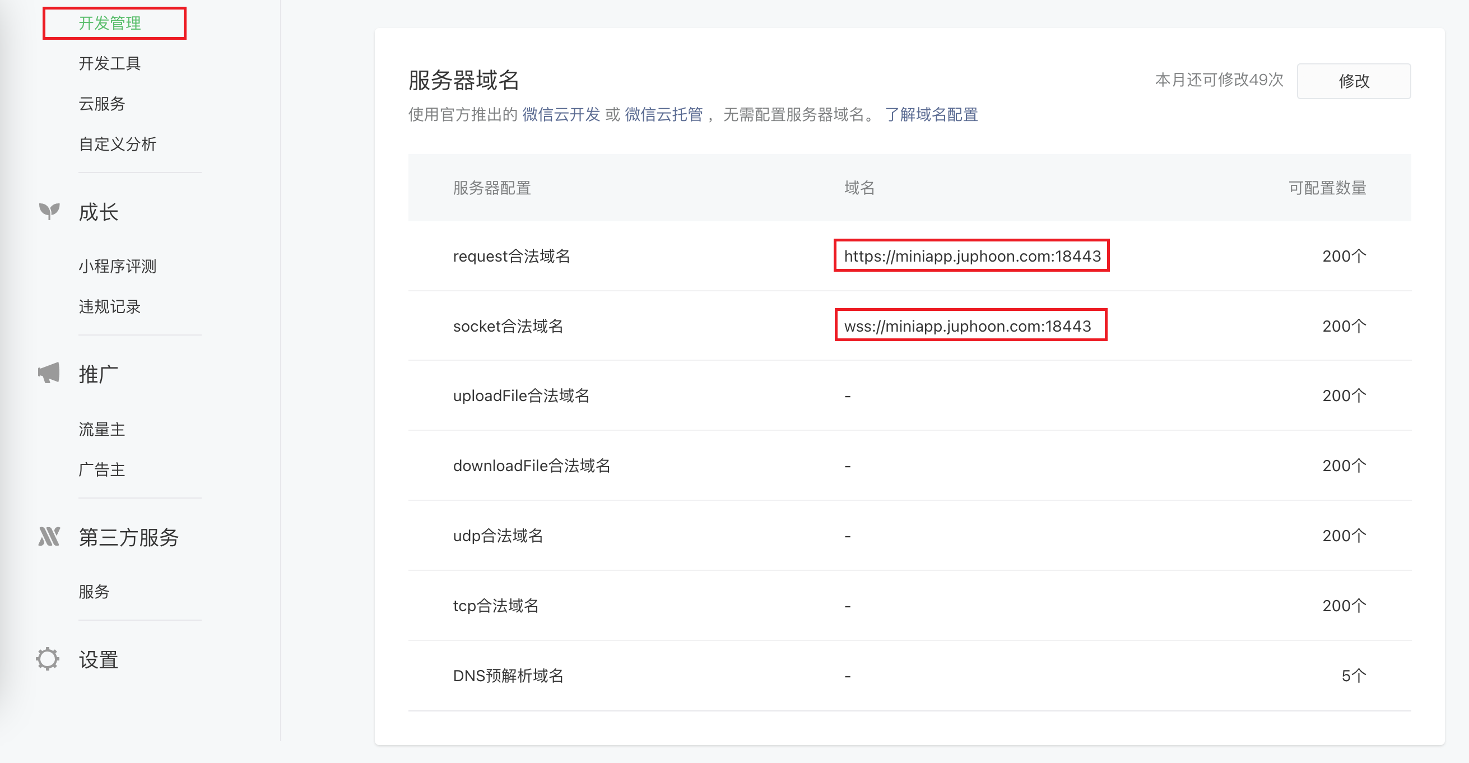This screenshot has height=763, width=1469.
Task: Click 200个 in the request合法域名 row
Action: tap(1344, 256)
